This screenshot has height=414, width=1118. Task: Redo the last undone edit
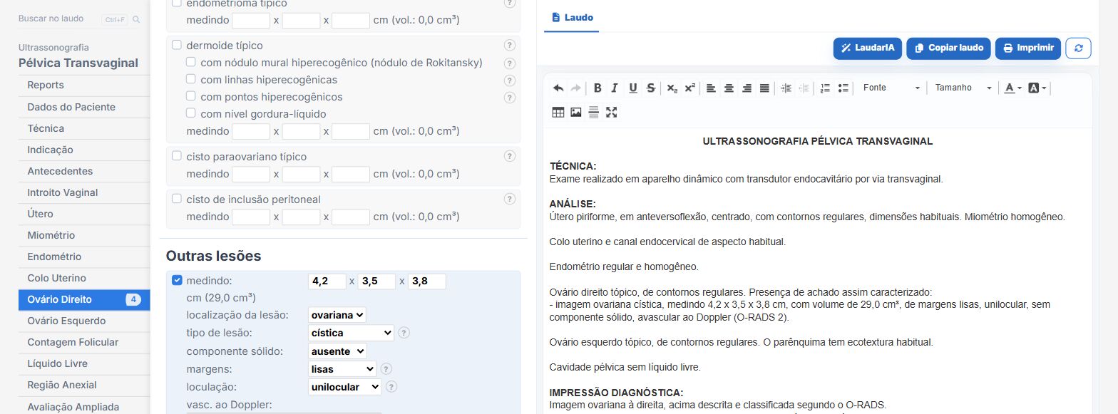[x=575, y=88]
